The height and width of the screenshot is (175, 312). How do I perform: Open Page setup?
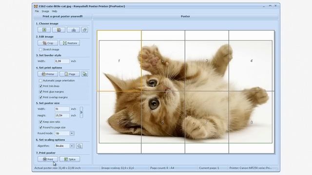[70, 74]
